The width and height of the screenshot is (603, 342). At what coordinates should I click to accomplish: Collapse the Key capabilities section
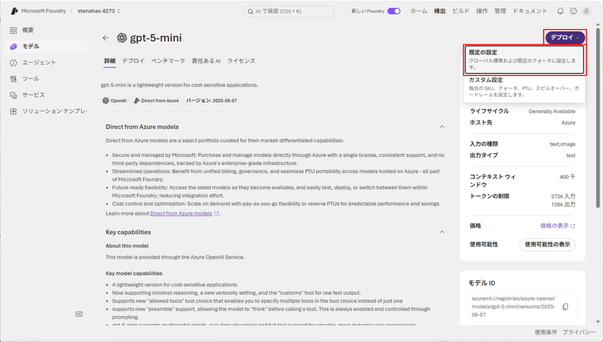point(442,232)
